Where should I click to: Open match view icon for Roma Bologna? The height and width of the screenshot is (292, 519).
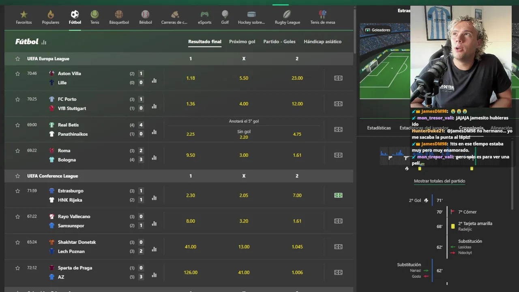pyautogui.click(x=338, y=155)
